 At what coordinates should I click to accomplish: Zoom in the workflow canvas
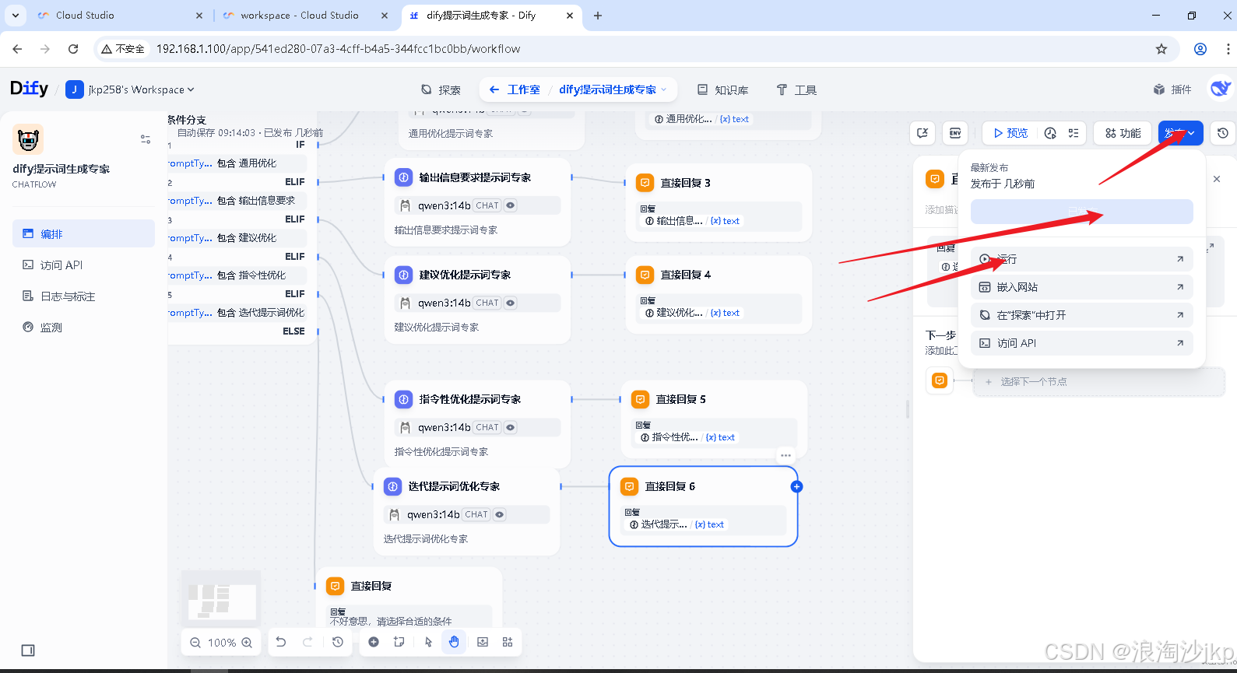click(x=247, y=643)
